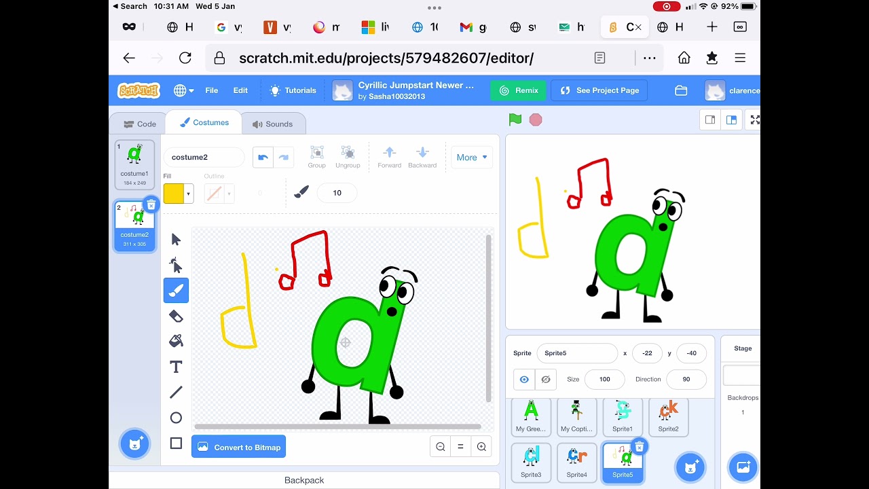The width and height of the screenshot is (869, 489).
Task: Switch to the Sounds tab
Action: click(x=273, y=124)
